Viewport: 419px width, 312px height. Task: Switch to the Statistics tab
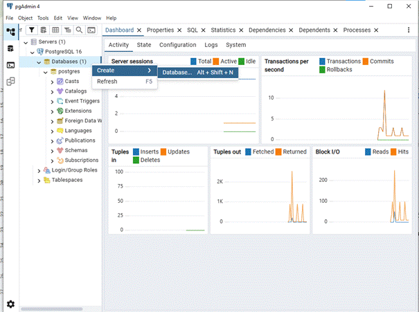(223, 30)
